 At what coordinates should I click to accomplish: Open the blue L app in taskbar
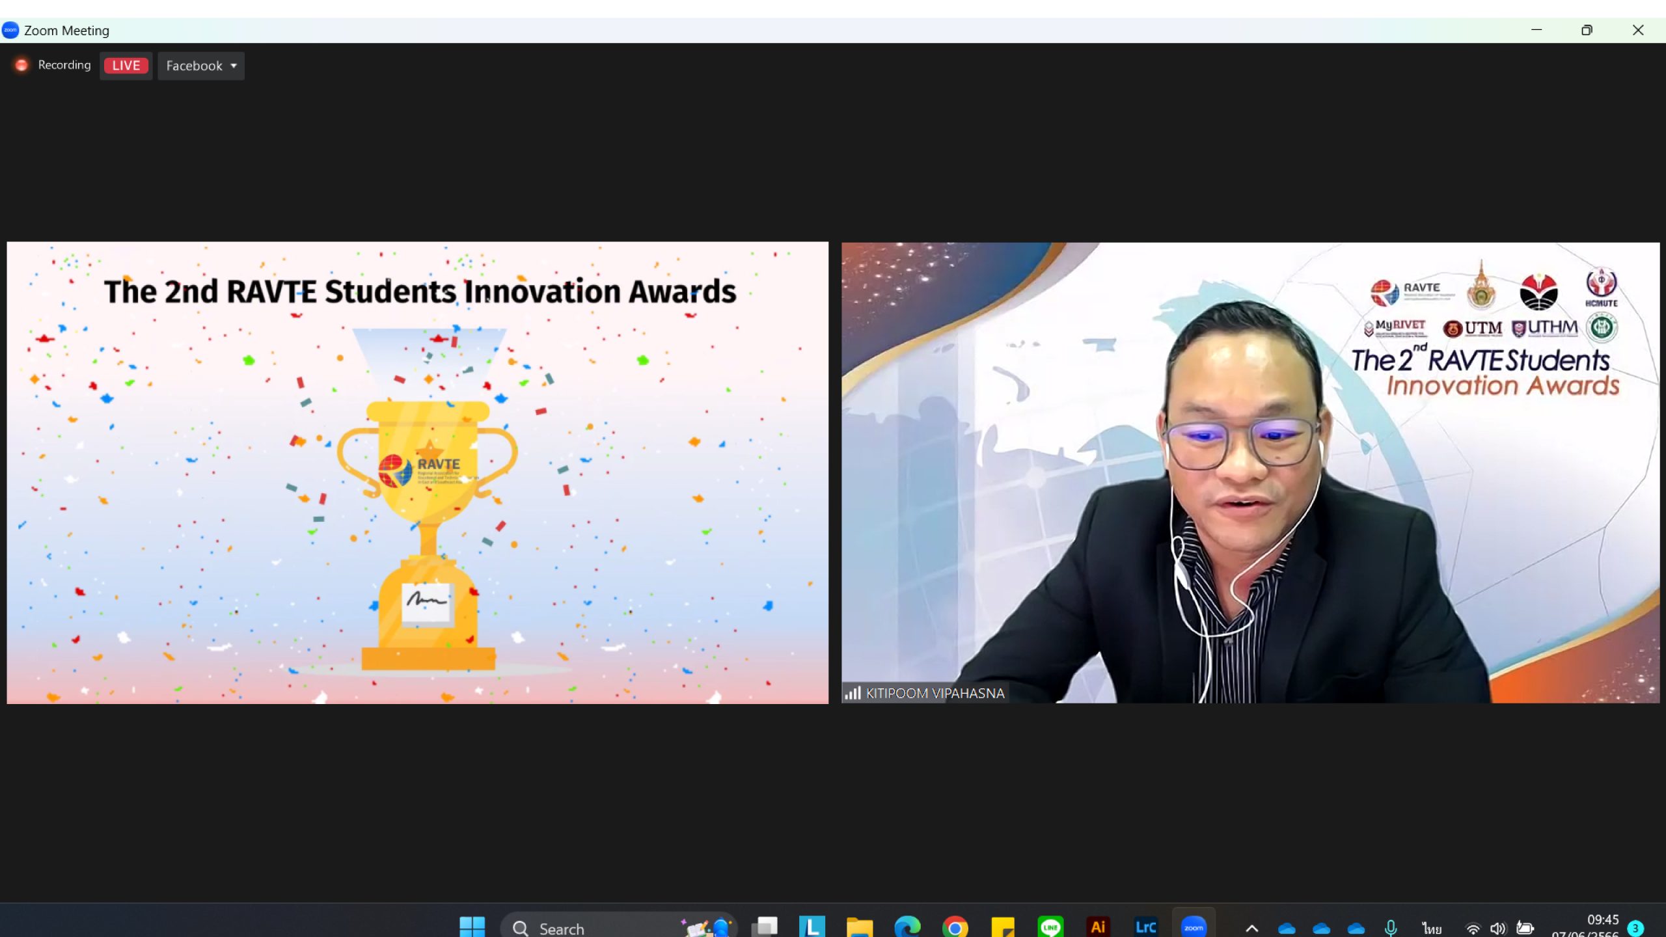(812, 927)
